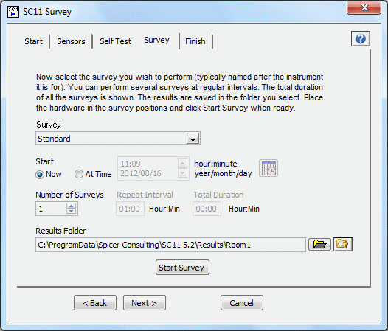
Task: Switch to the Sensors tab
Action: click(x=71, y=41)
